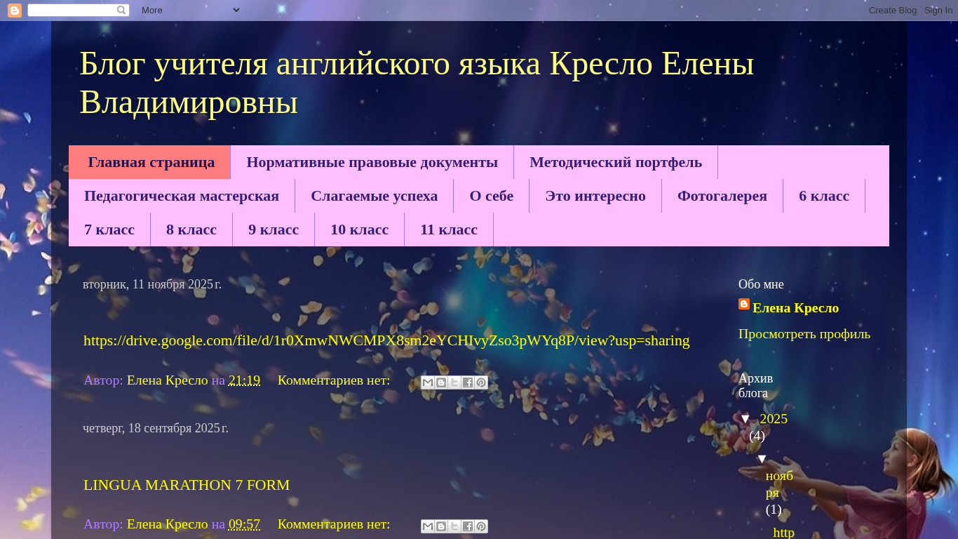Open the LINGUA MARATHON 7 FORM post
This screenshot has width=958, height=539.
(x=187, y=485)
